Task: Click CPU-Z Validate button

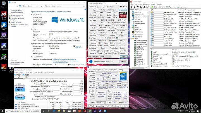Action: pos(117,106)
